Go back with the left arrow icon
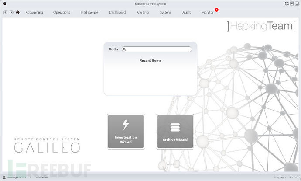Image resolution: width=301 pixels, height=181 pixels. point(5,13)
